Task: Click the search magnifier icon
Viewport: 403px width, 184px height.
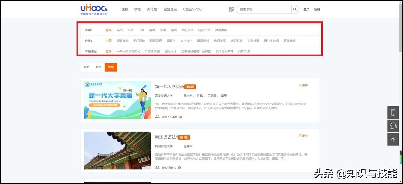Action: (x=295, y=9)
